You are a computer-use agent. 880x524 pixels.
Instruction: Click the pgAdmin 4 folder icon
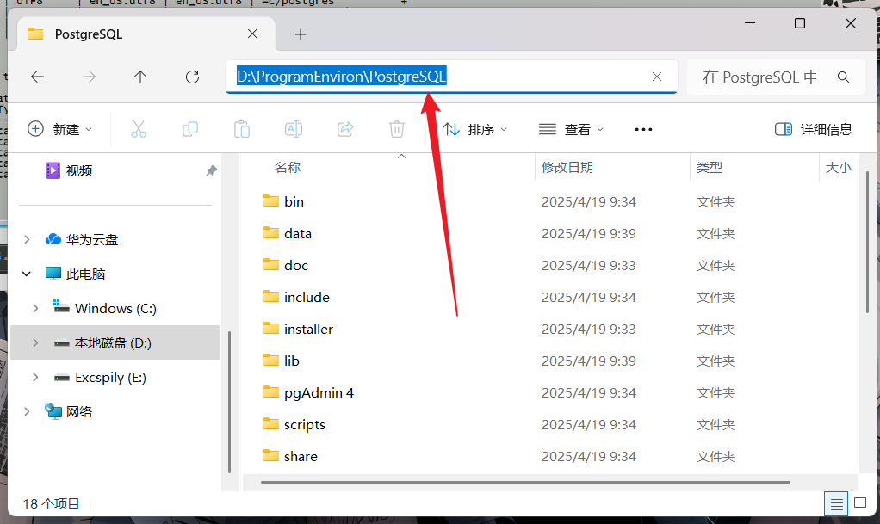271,392
